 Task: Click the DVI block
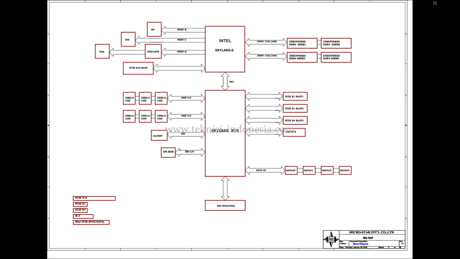pyautogui.click(x=128, y=39)
